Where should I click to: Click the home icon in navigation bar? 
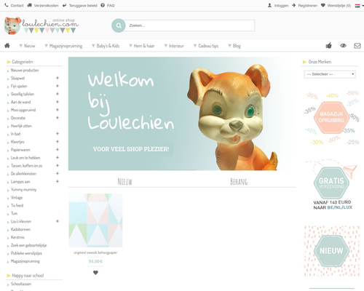coord(7,45)
